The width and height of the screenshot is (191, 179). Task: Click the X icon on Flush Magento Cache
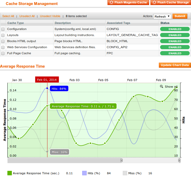[x=111, y=2]
